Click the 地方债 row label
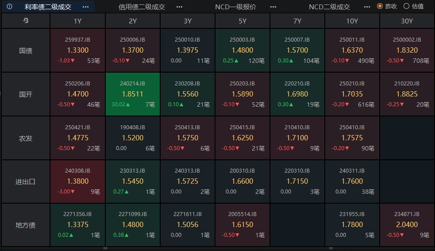Image resolution: width=435 pixels, height=251 pixels. (26, 225)
